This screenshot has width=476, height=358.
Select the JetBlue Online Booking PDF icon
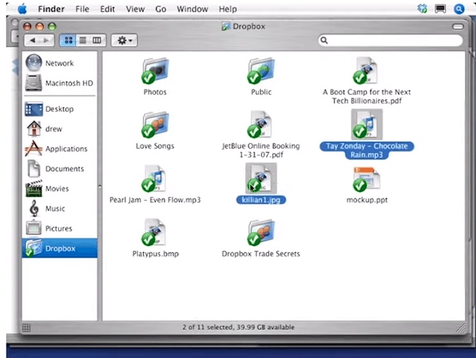(x=261, y=125)
